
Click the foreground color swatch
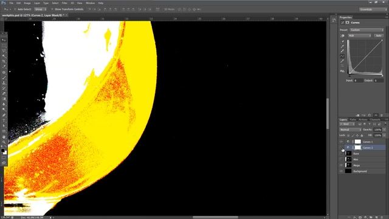2,151
